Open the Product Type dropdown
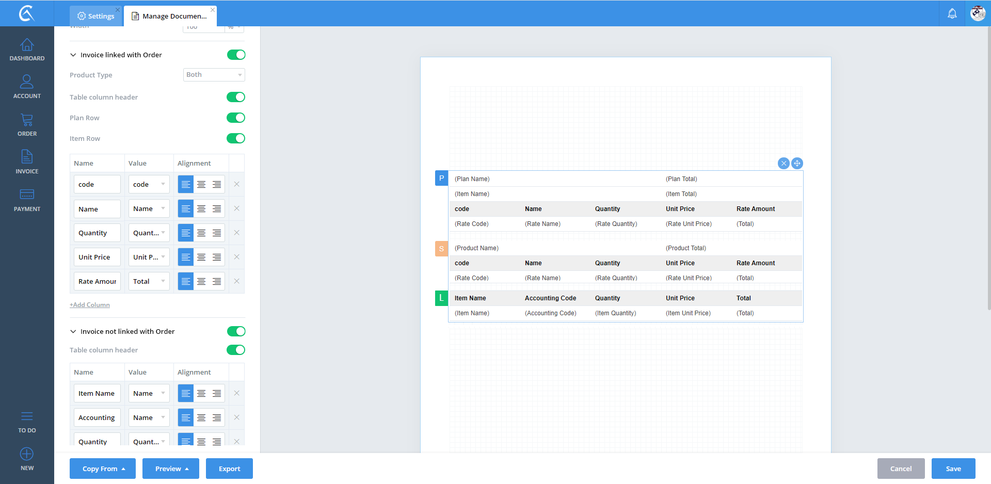 coord(214,75)
